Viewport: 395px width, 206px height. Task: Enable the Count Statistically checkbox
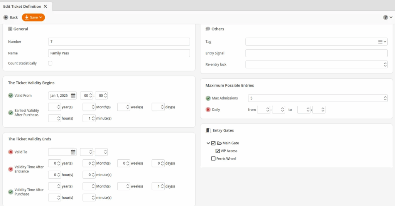[50, 63]
